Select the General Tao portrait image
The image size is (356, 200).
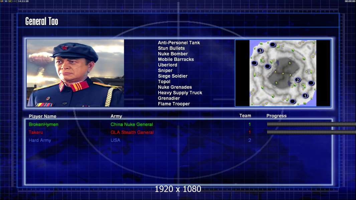pos(75,73)
